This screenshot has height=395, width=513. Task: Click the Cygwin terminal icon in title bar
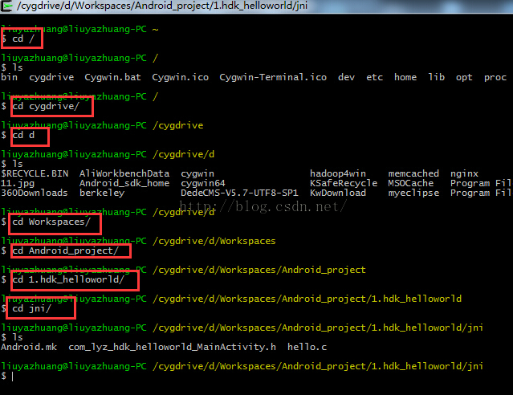[x=6, y=6]
